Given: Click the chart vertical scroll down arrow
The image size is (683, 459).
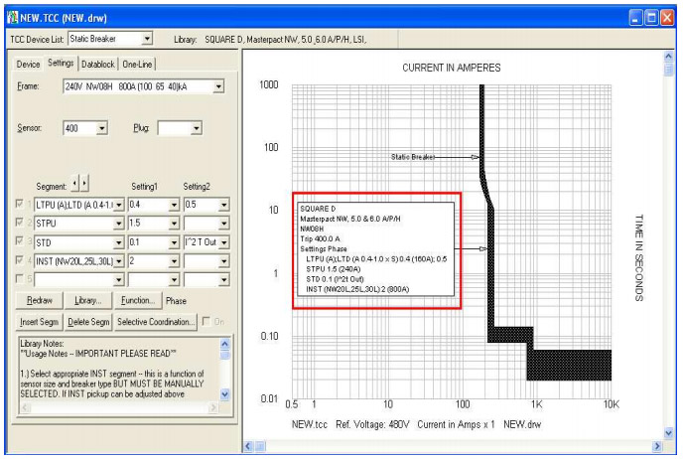Looking at the screenshot, I should (x=669, y=433).
